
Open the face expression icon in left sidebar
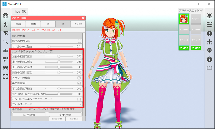6,16
